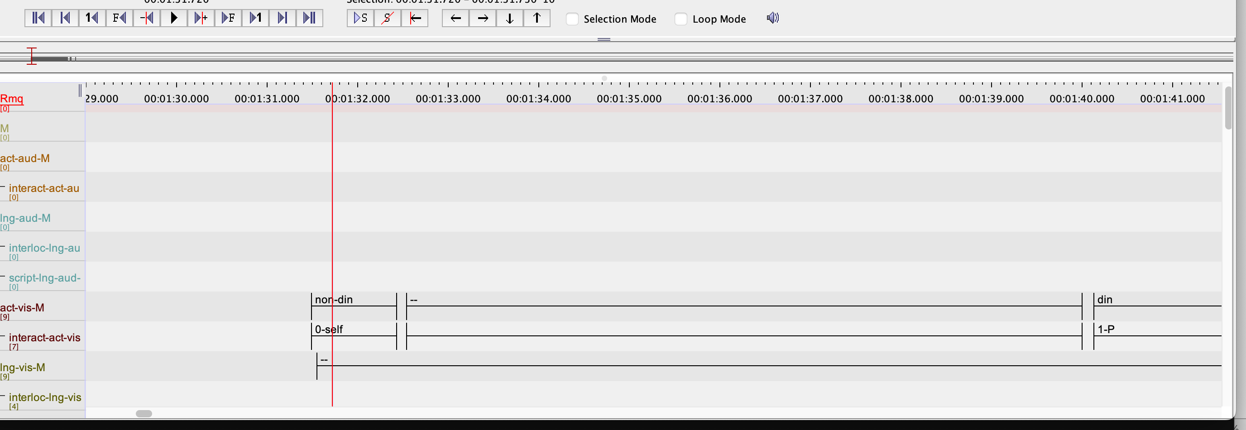Viewport: 1246px width, 430px height.
Task: Play the current selection (▶S)
Action: 360,19
